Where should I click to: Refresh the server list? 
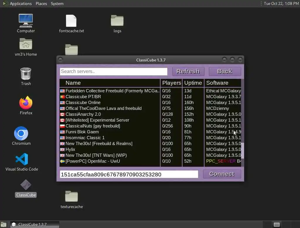coord(188,72)
